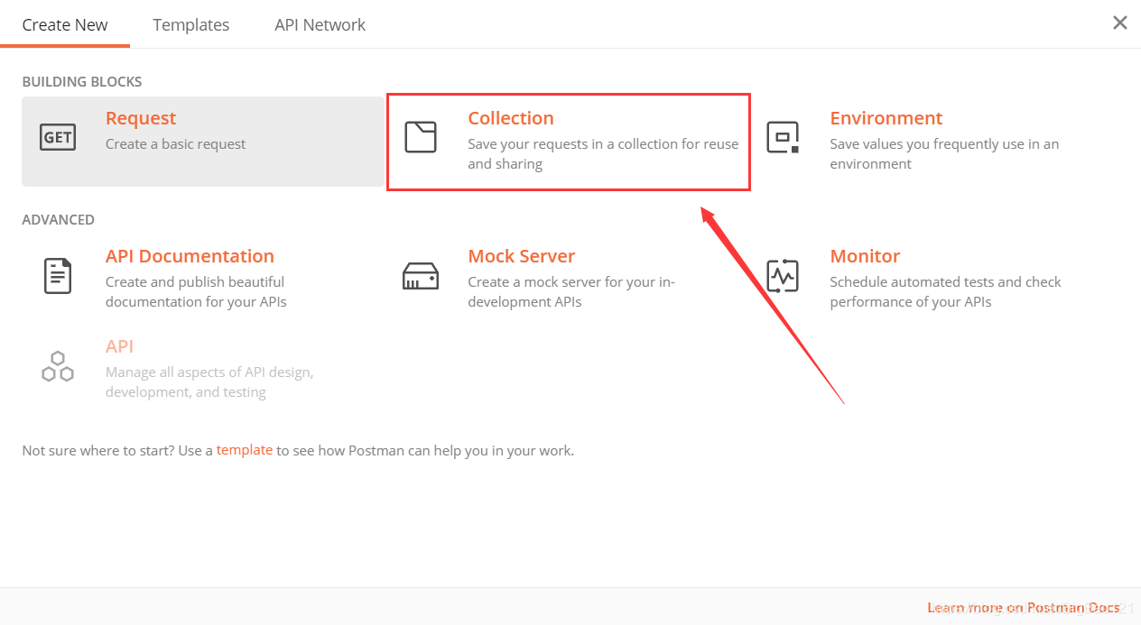Click the GET request icon
The height and width of the screenshot is (625, 1141).
(x=58, y=137)
